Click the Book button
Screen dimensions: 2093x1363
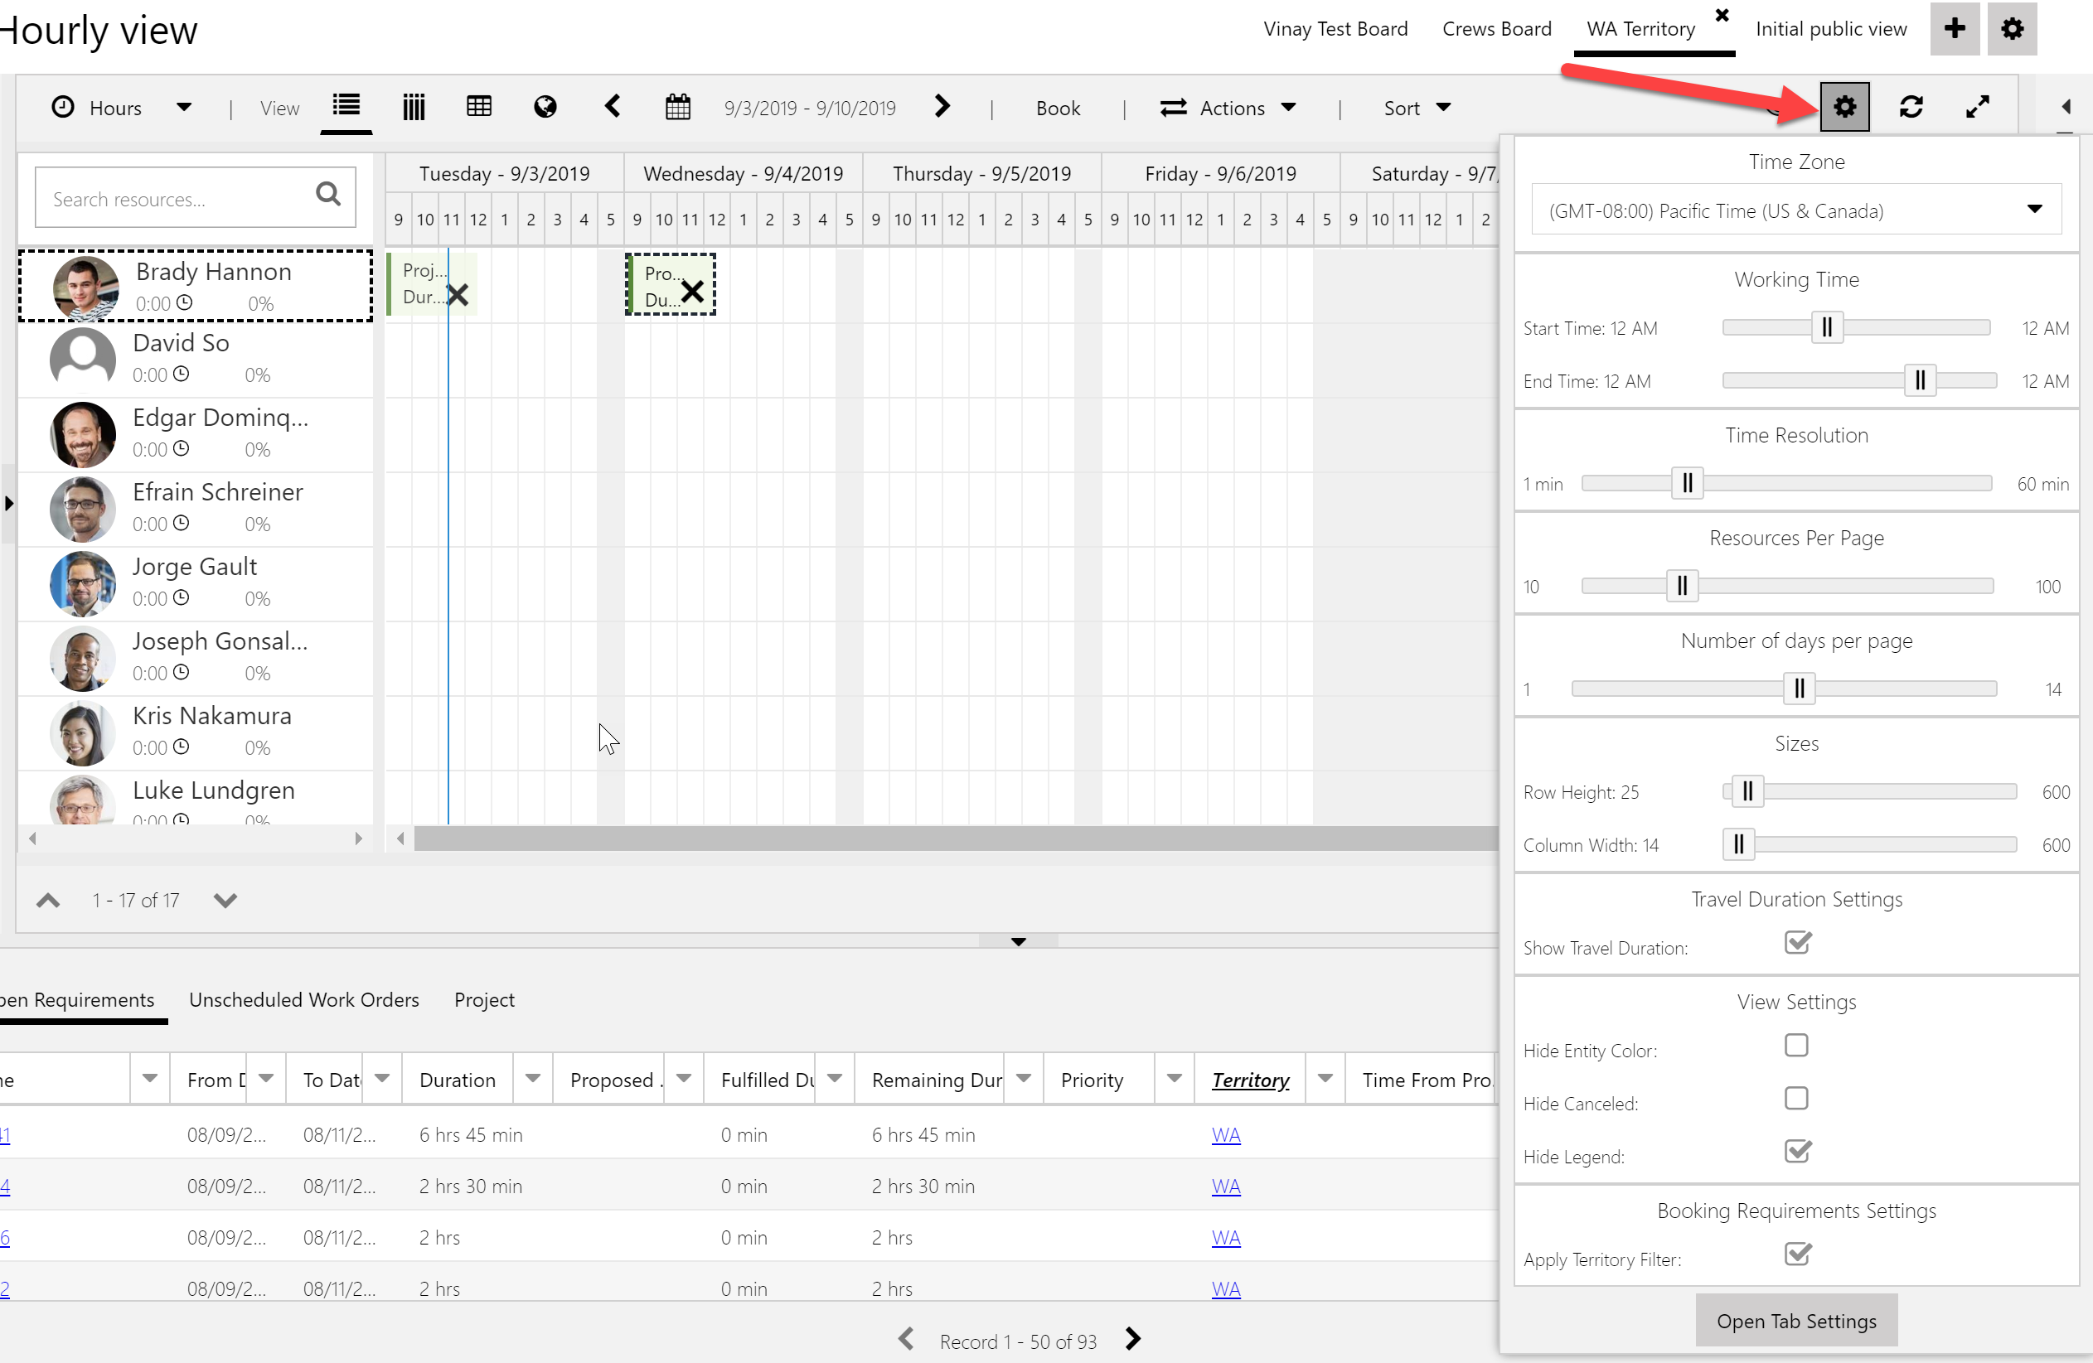click(1057, 108)
